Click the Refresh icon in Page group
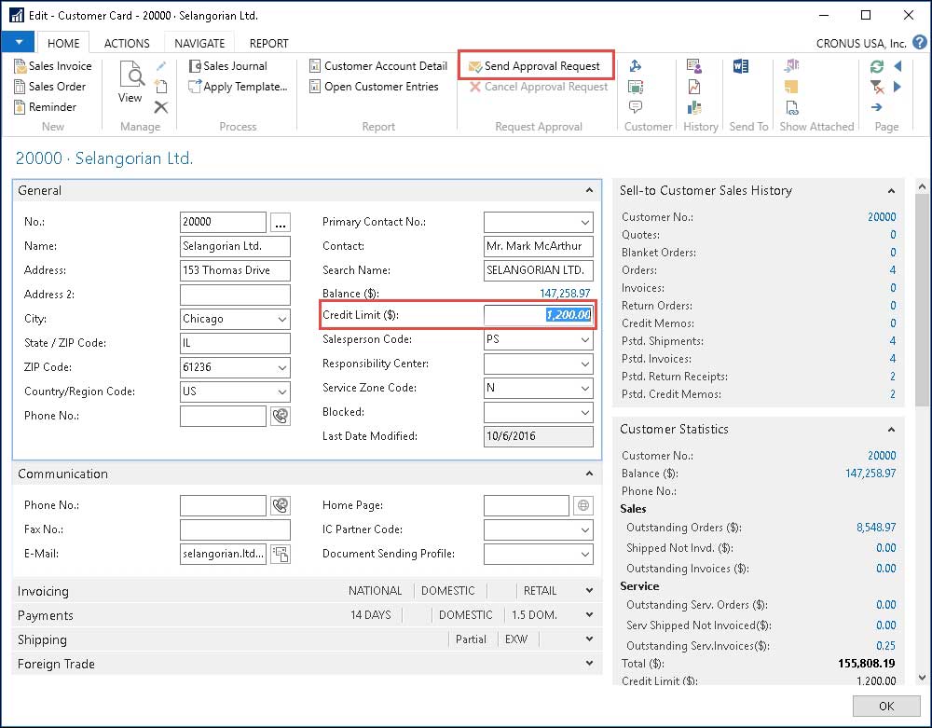Image resolution: width=932 pixels, height=728 pixels. (876, 66)
